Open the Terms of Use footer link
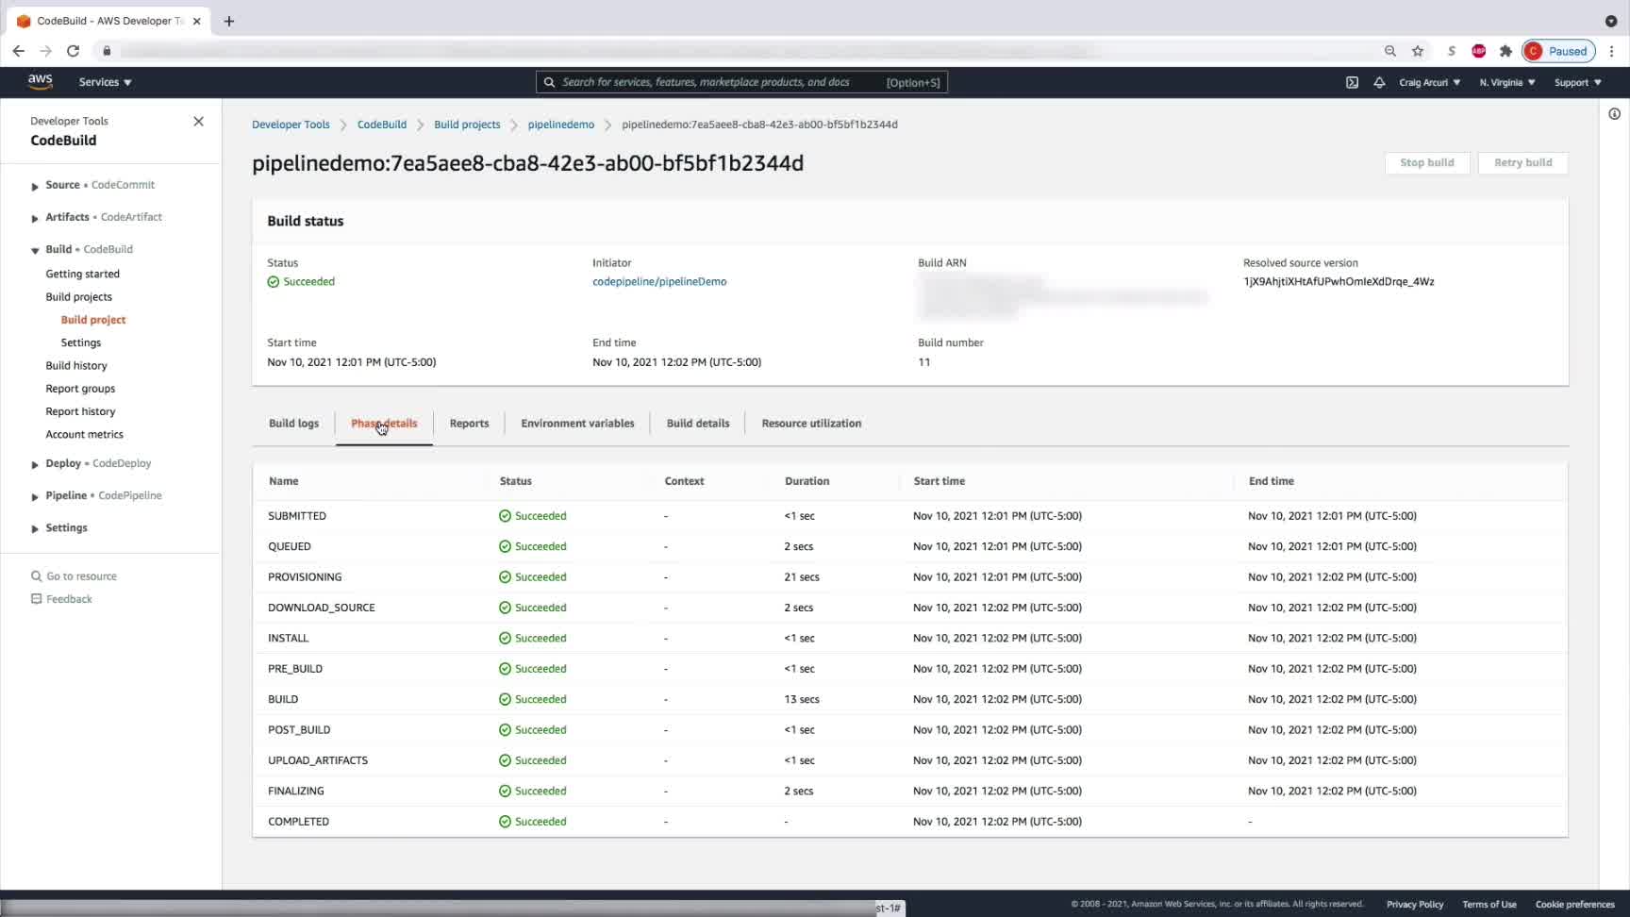 pyautogui.click(x=1489, y=905)
